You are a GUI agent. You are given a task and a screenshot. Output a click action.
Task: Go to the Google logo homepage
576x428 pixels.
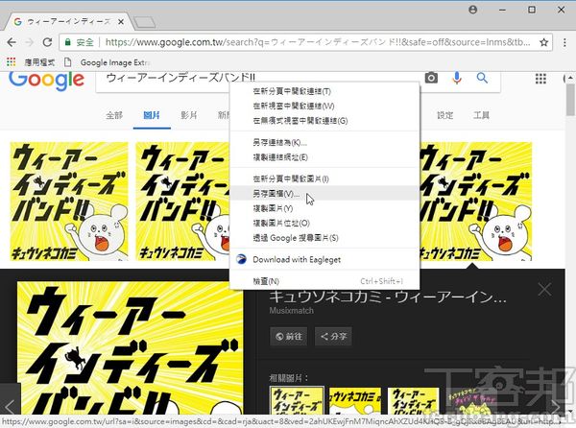(46, 80)
